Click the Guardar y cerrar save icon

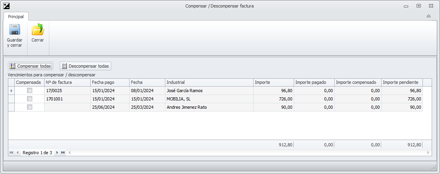[15, 30]
